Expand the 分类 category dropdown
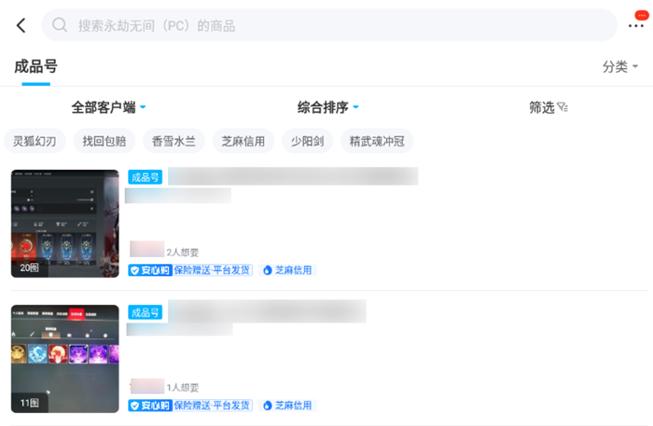 [x=620, y=67]
